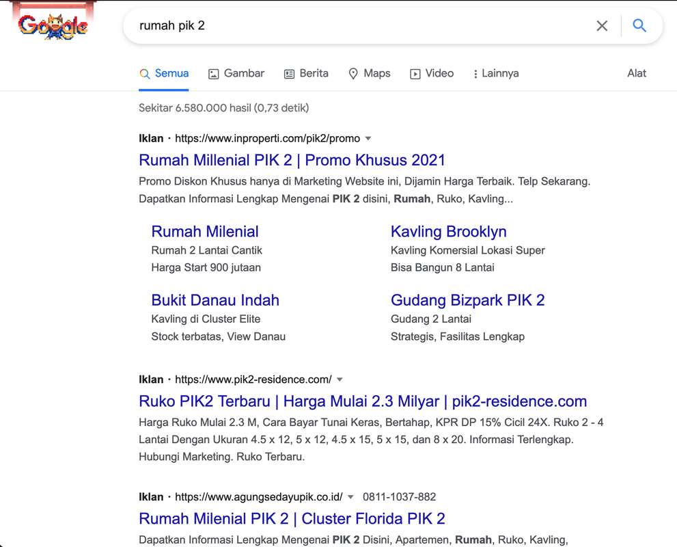Open Ruko PIK2 Terbaru ad result
677x547 pixels.
[362, 401]
